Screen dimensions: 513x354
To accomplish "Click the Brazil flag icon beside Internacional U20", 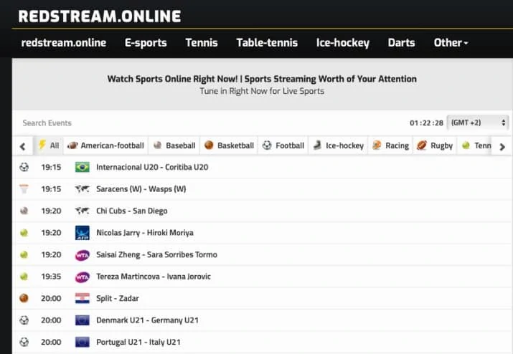I will pyautogui.click(x=82, y=167).
